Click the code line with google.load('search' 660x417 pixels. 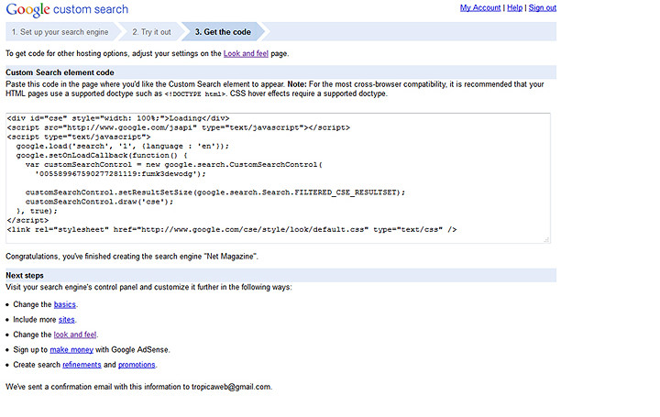pos(123,146)
